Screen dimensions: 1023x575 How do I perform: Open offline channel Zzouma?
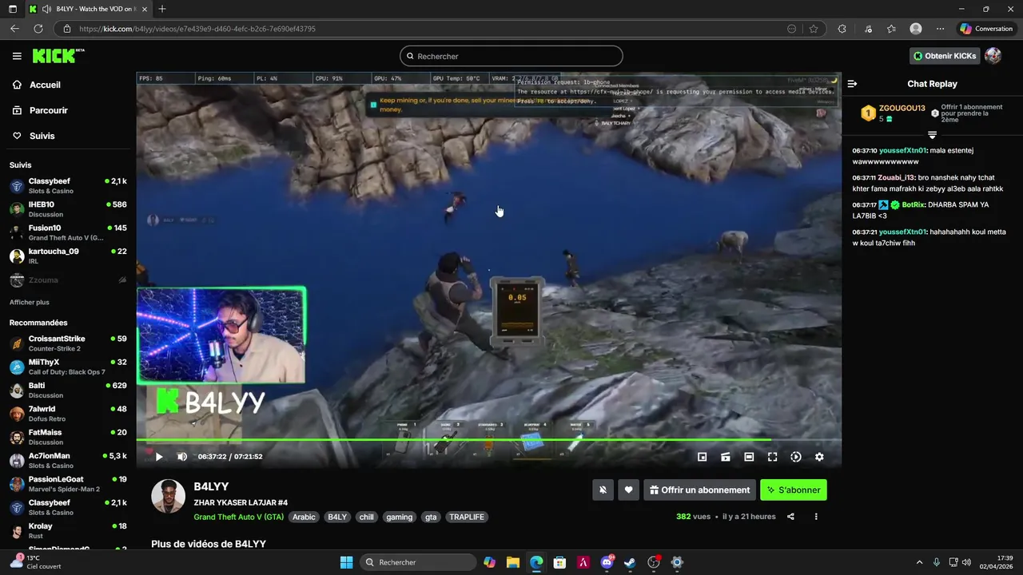(x=68, y=280)
